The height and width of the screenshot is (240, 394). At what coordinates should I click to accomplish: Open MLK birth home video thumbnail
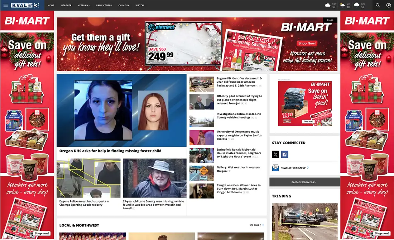point(202,191)
